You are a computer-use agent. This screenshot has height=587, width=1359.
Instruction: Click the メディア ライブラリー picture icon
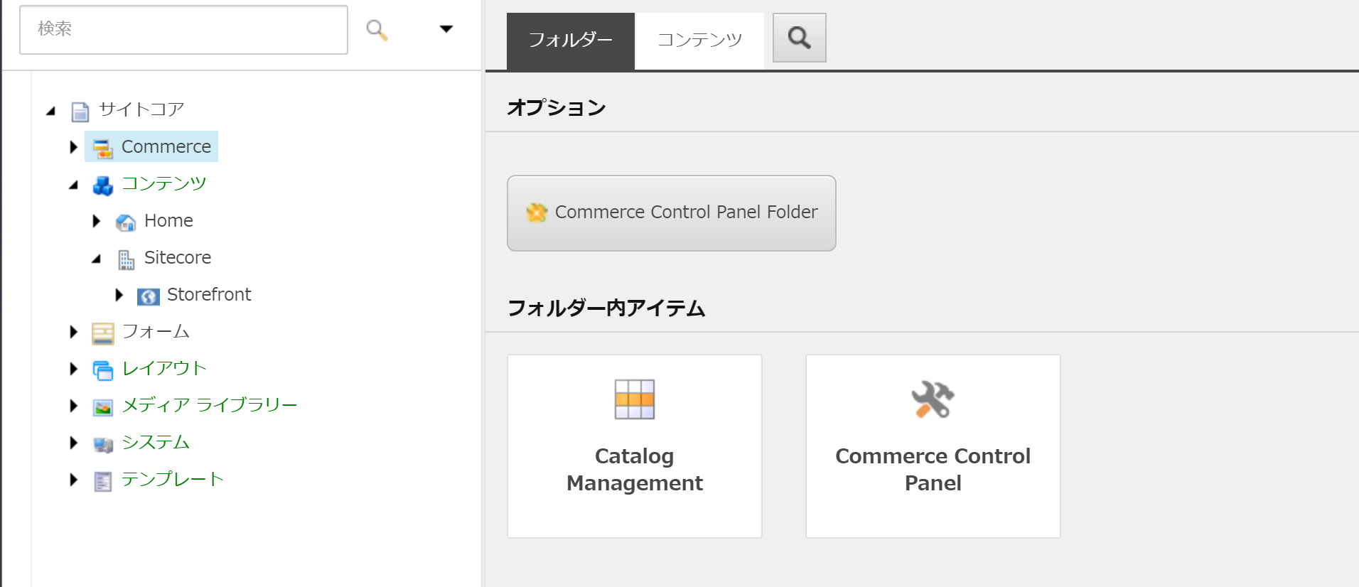(x=103, y=407)
